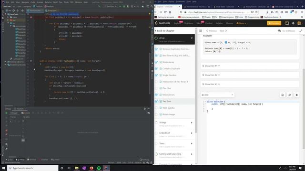
Task: Bookmark this page with the star icon
Action: (256, 12)
